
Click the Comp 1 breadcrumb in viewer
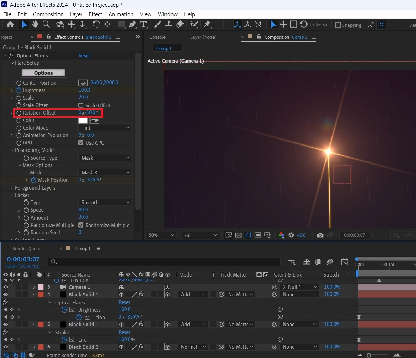(164, 48)
